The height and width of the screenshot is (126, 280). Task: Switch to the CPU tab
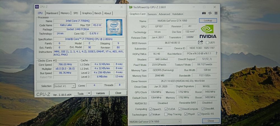tap(40, 13)
